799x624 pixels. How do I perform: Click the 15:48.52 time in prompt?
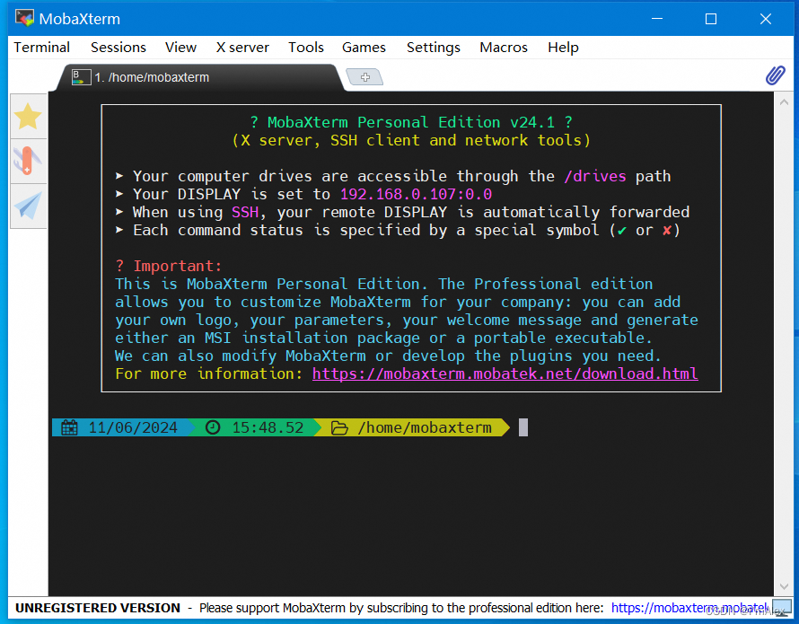point(268,427)
